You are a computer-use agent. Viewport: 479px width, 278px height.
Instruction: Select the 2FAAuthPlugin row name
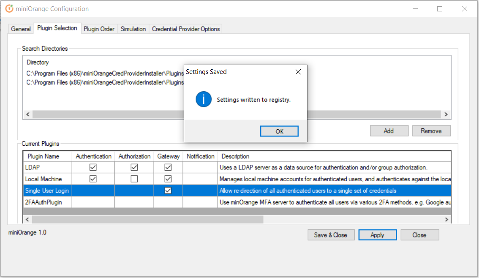(x=44, y=202)
